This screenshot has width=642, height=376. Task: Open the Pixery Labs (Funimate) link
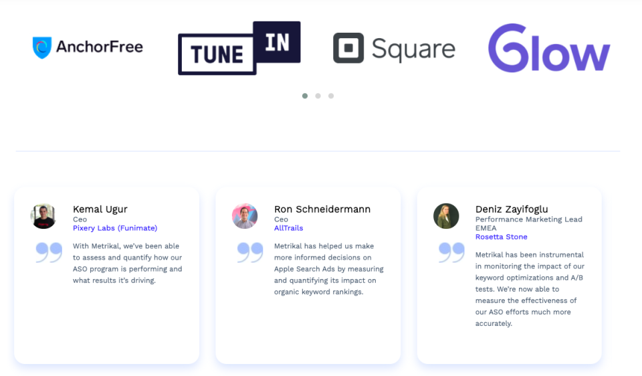point(115,228)
